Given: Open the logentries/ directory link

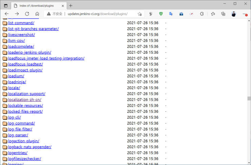Looking at the screenshot, I should click(18, 153).
